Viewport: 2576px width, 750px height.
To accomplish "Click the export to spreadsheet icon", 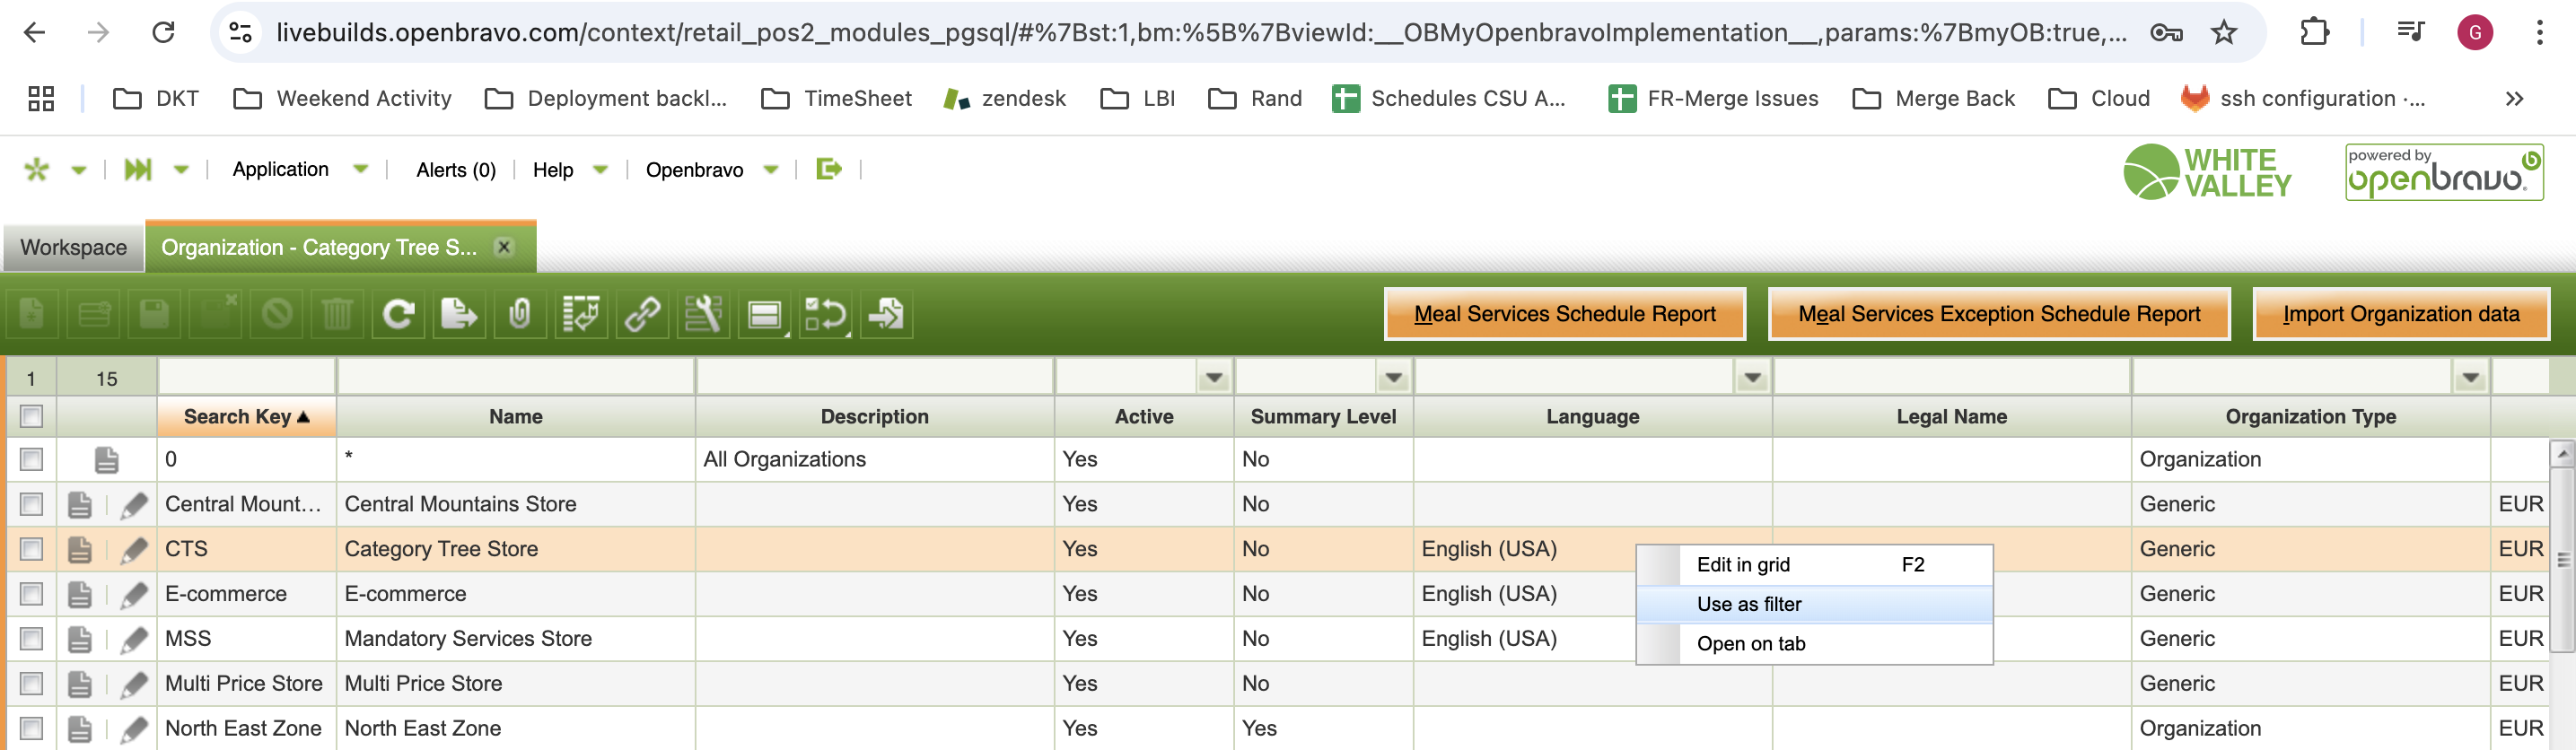I will pos(459,314).
